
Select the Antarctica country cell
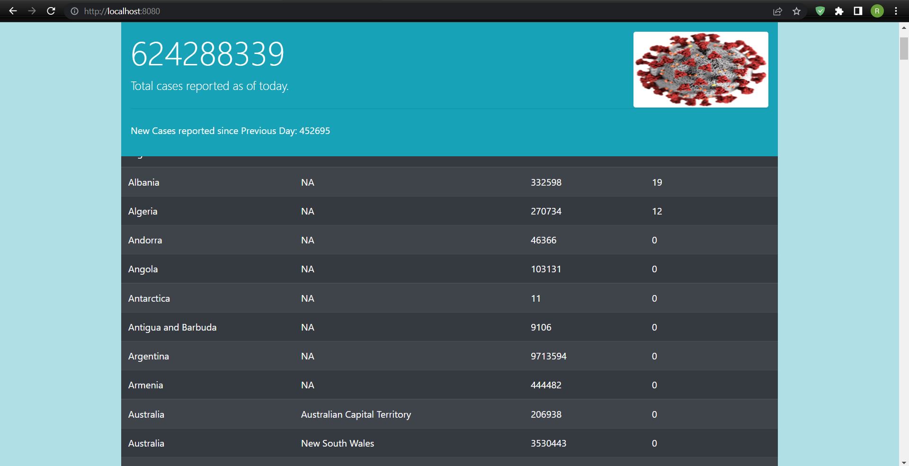tap(149, 298)
